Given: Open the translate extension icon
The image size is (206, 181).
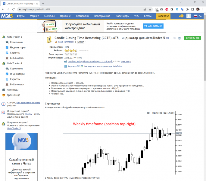Looking at the screenshot, I should point(182,9).
